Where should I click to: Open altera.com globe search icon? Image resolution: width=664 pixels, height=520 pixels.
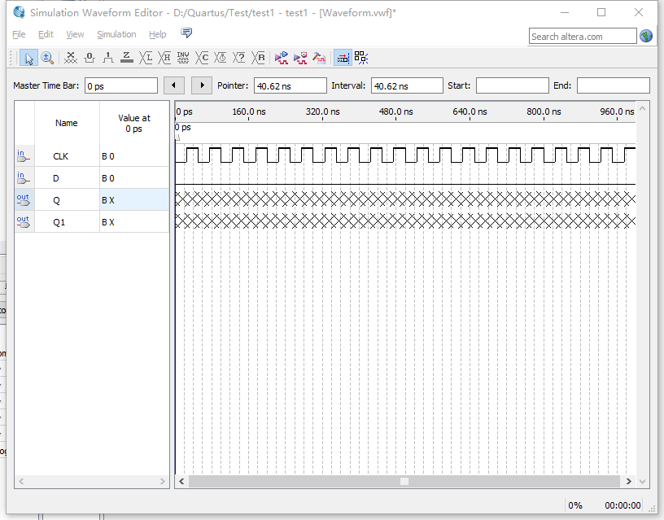(x=646, y=36)
